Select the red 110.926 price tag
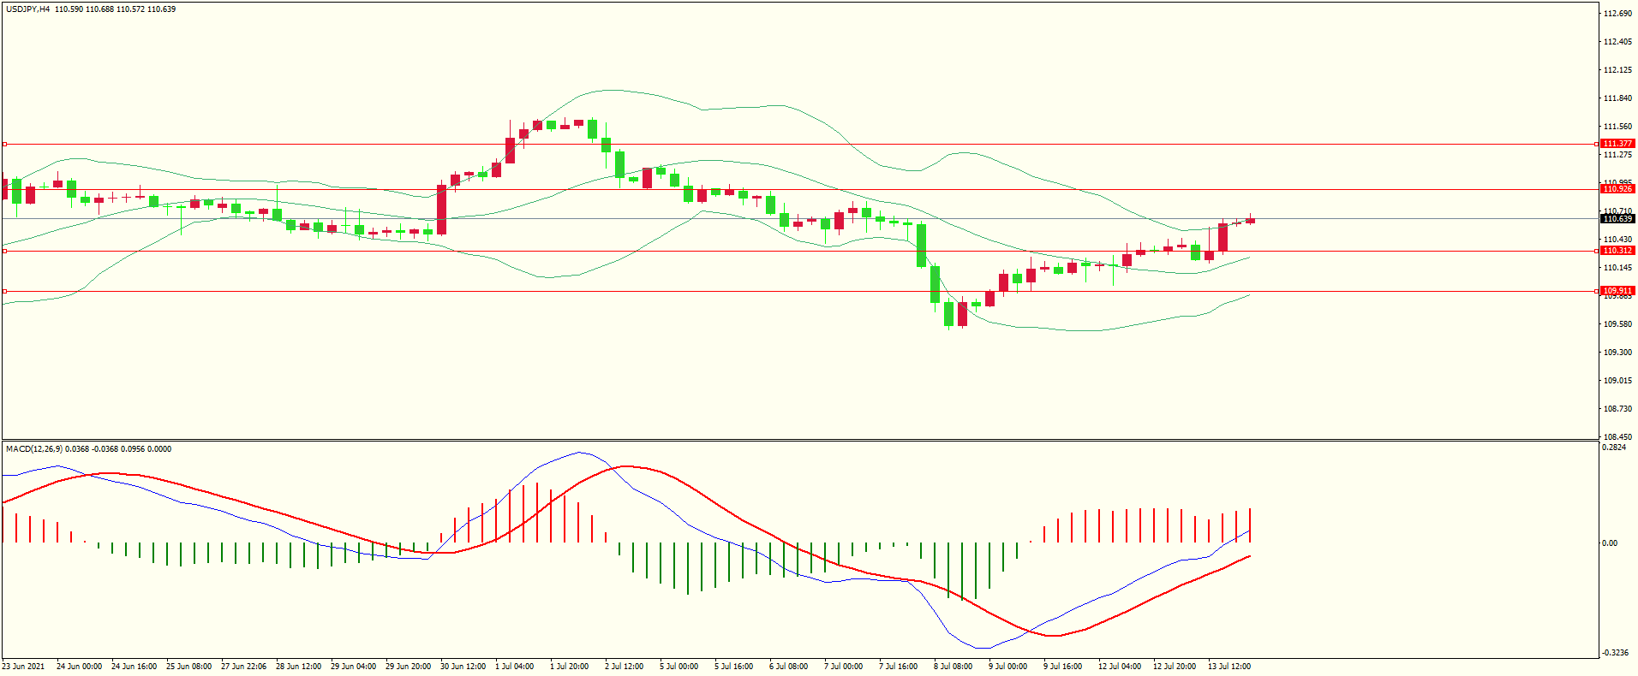Image resolution: width=1638 pixels, height=676 pixels. (x=1617, y=189)
